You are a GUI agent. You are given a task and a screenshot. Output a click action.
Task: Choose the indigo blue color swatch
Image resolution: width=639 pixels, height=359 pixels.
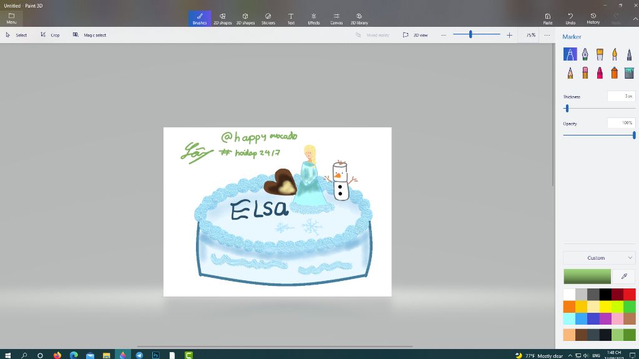[x=593, y=318]
